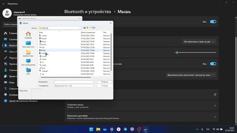237x133 pixels.
Task: Open Сеть и Интернет in Settings sidebar
Action: (x=10, y=52)
